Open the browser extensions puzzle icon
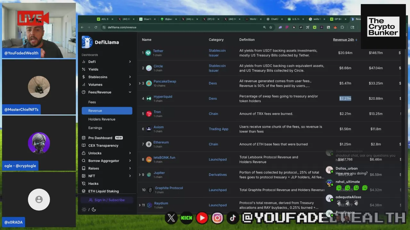The width and height of the screenshot is (410, 230). (342, 27)
